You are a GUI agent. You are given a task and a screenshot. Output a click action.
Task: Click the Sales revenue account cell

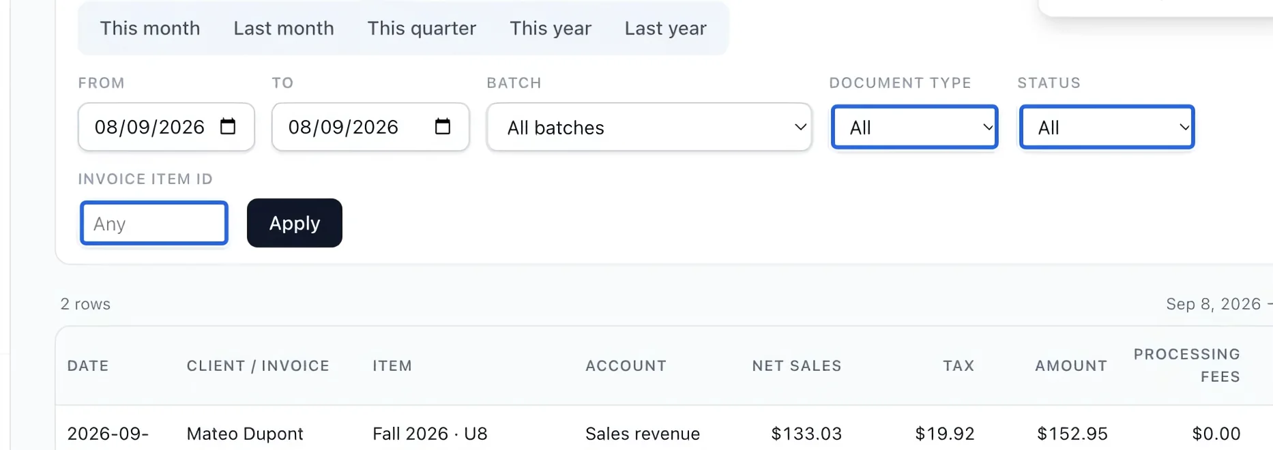click(x=643, y=434)
